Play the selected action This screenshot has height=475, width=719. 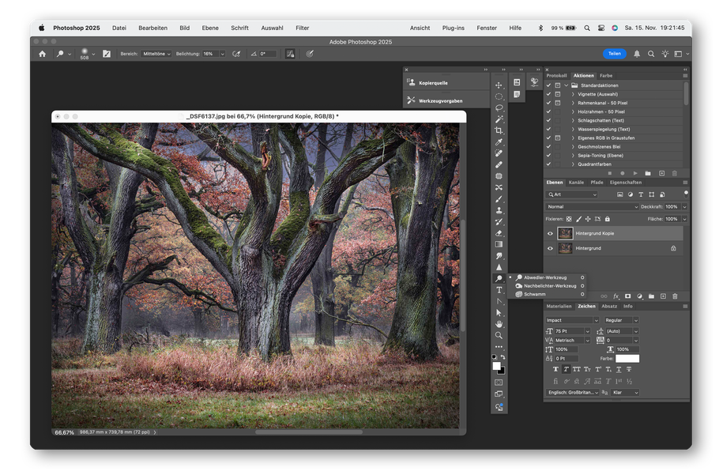635,173
